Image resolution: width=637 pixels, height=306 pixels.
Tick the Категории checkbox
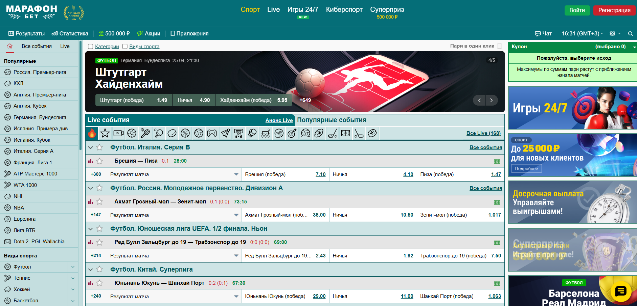(x=90, y=47)
